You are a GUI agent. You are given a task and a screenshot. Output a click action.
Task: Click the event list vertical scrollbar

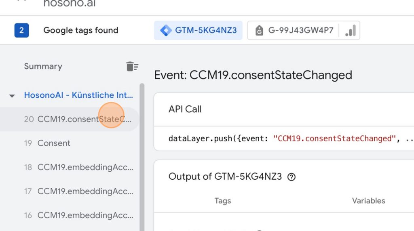tap(142, 157)
